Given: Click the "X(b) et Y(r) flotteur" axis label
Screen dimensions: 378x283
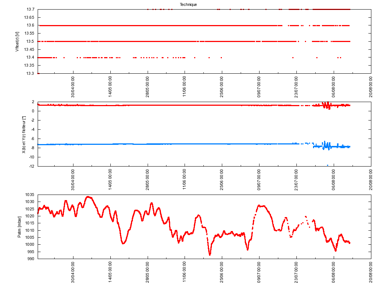Looking at the screenshot, I should [x=24, y=134].
